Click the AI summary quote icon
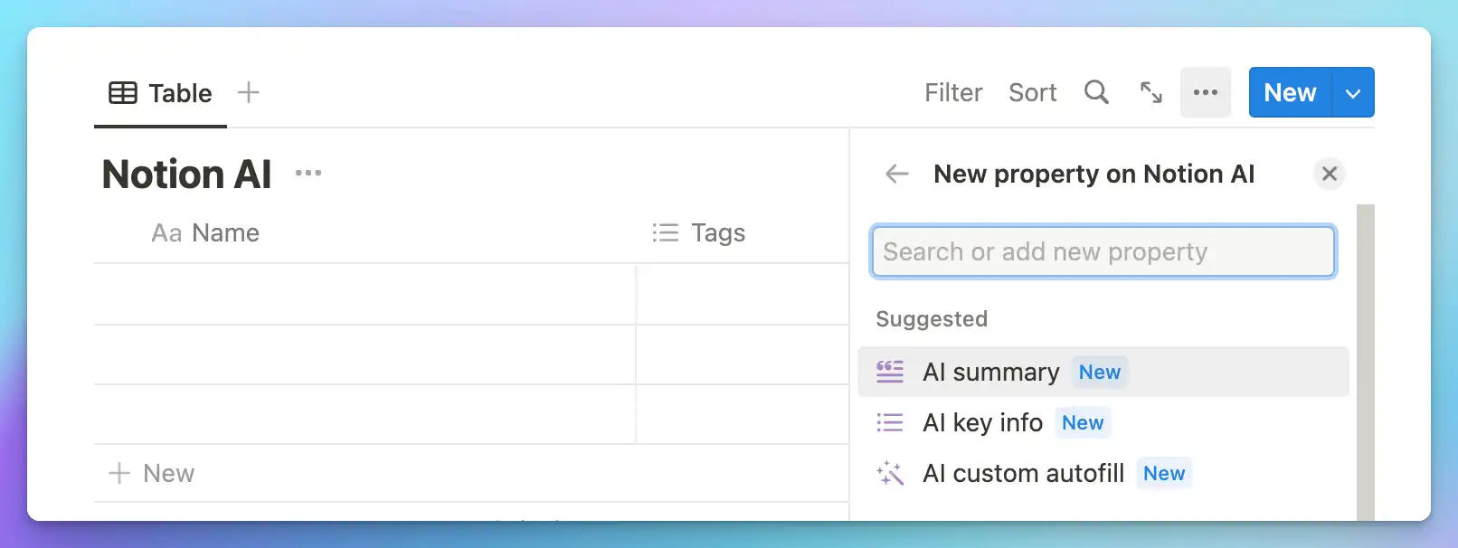1458x548 pixels. pyautogui.click(x=890, y=372)
